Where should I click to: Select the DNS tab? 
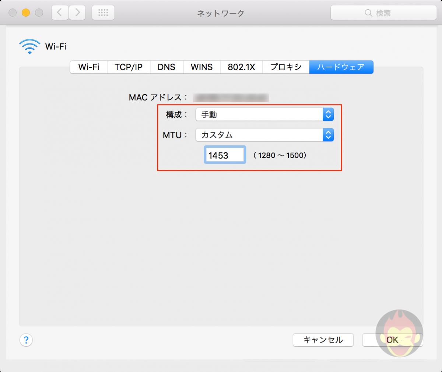pyautogui.click(x=166, y=67)
